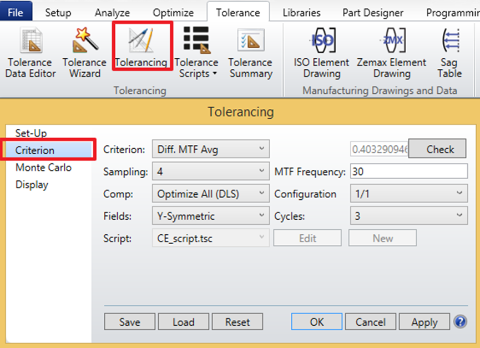Open the Libraries ribbon tab
480x348 pixels.
(x=301, y=12)
